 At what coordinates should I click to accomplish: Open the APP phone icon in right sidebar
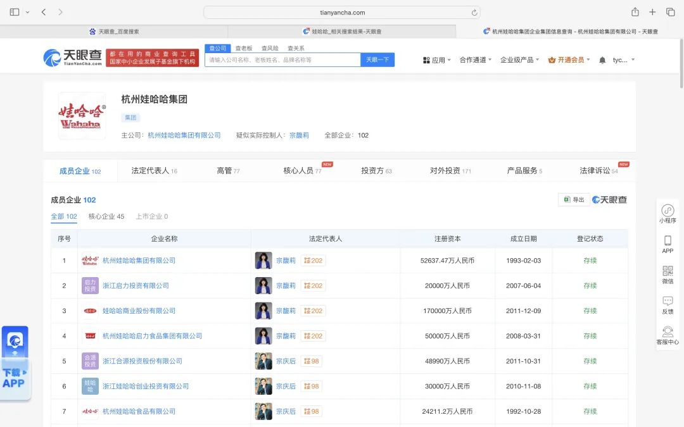coord(668,244)
